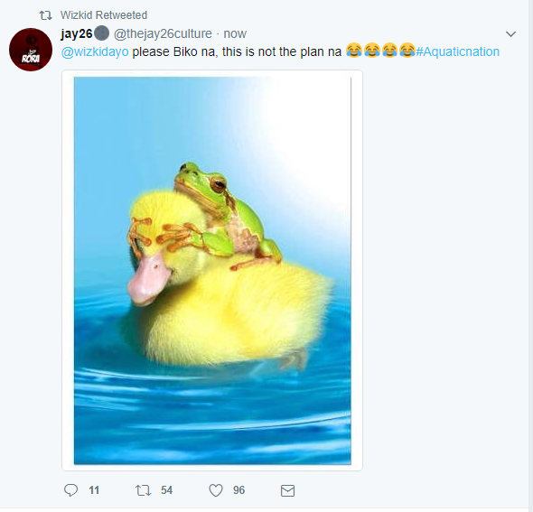Click the retweeted arrows icon beside Wizkid Retweeted
Screen dimensions: 533x512
(45, 15)
